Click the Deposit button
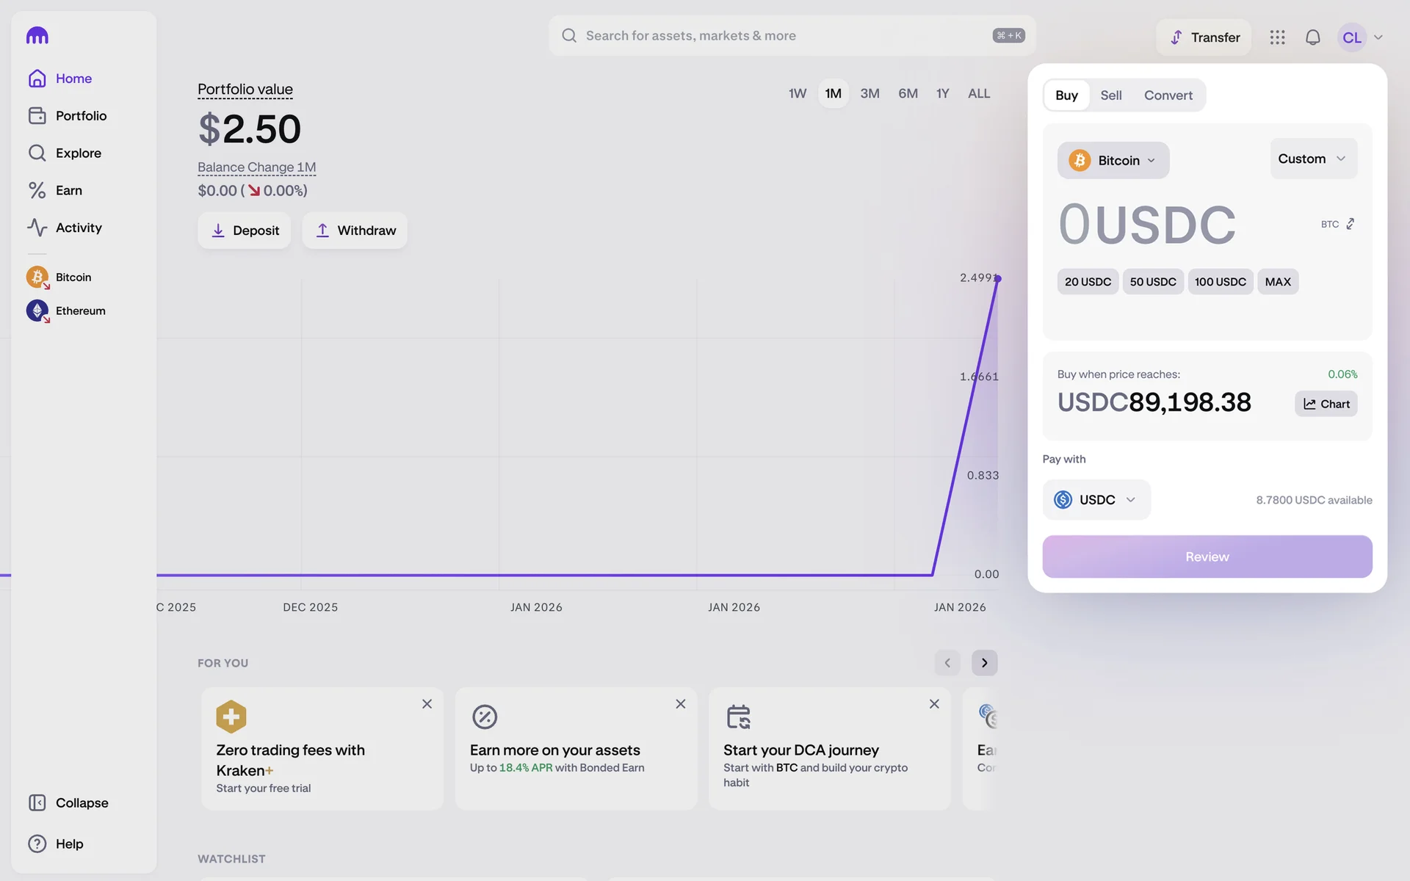 pyautogui.click(x=244, y=231)
